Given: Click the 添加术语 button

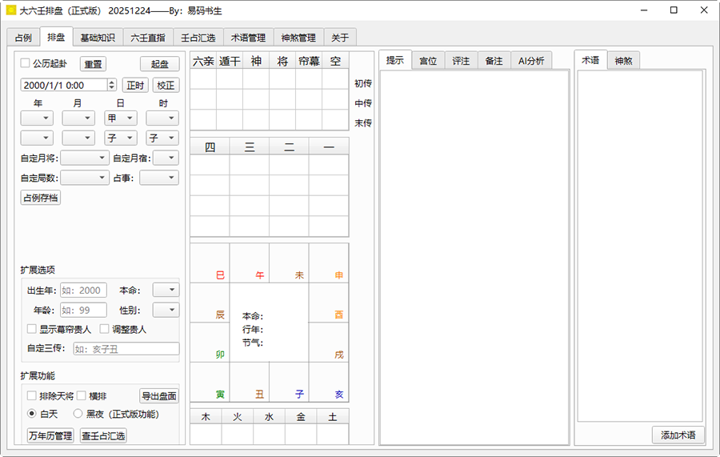Looking at the screenshot, I should tap(678, 435).
